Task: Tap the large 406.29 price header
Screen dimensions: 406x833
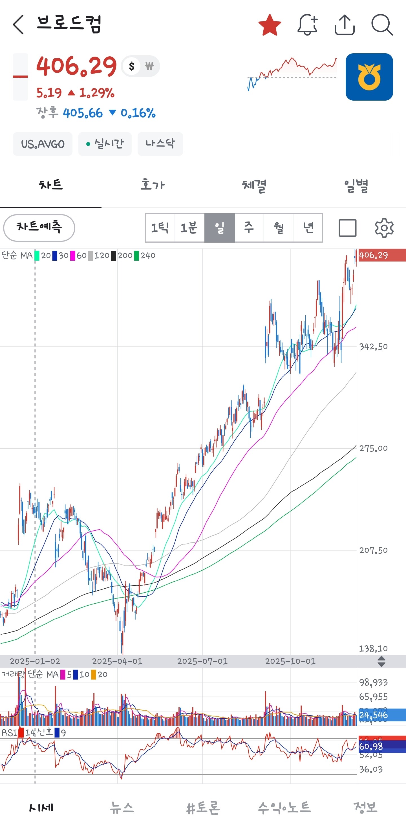Action: [x=76, y=66]
